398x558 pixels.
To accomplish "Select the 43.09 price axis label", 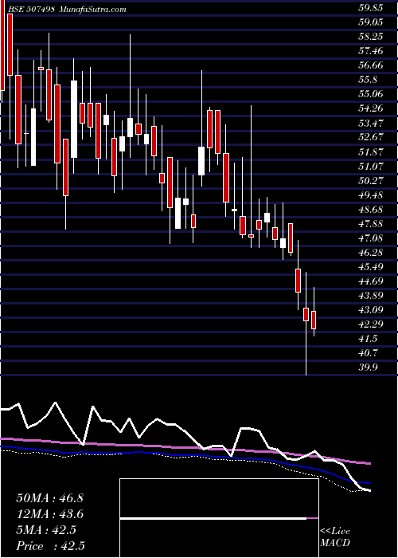I will click(370, 310).
